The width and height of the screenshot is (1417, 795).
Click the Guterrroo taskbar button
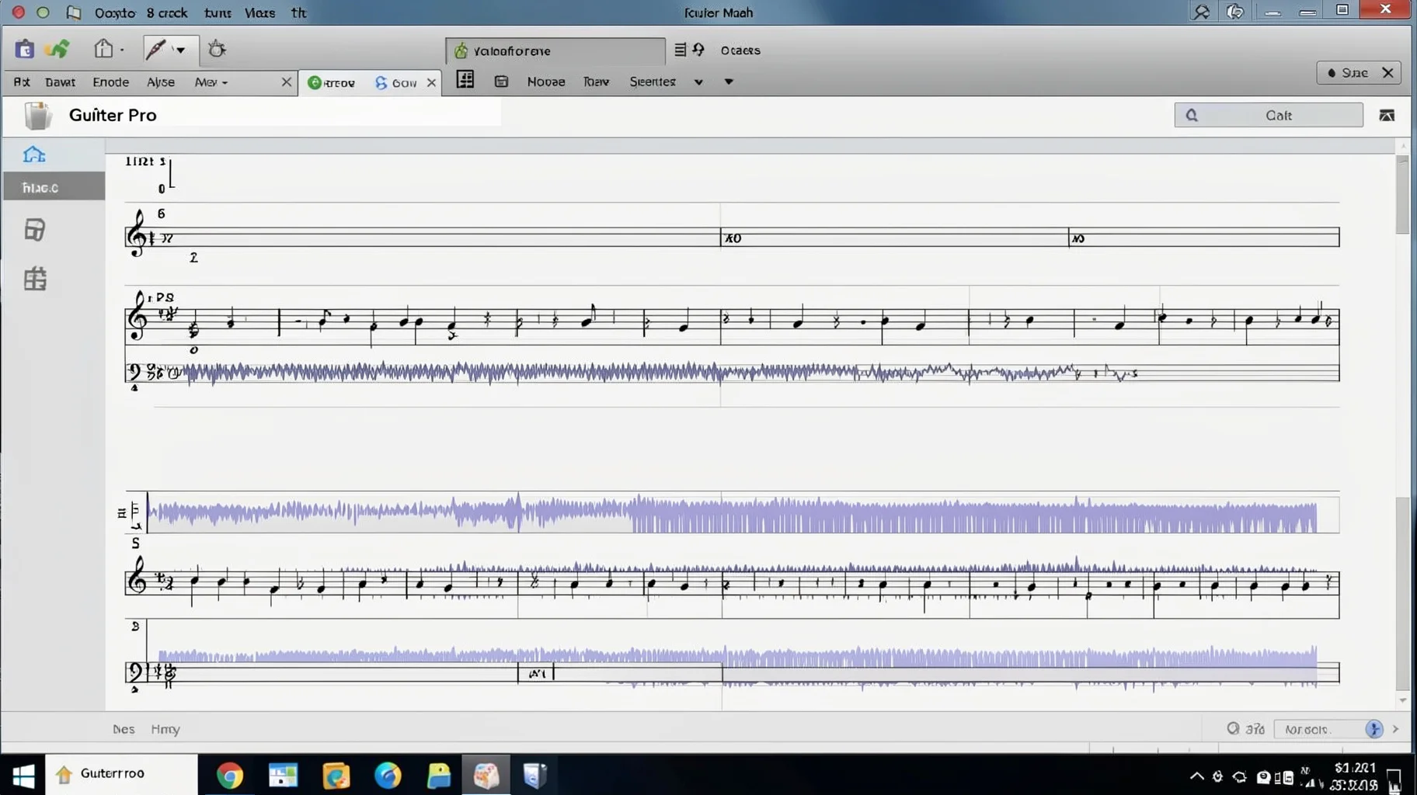coord(121,774)
